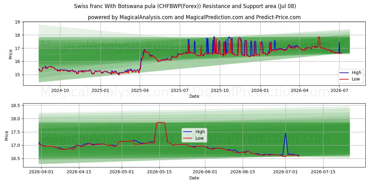370x185 pixels.
Task: Click the '18' price tick on top chart
Action: (17, 35)
